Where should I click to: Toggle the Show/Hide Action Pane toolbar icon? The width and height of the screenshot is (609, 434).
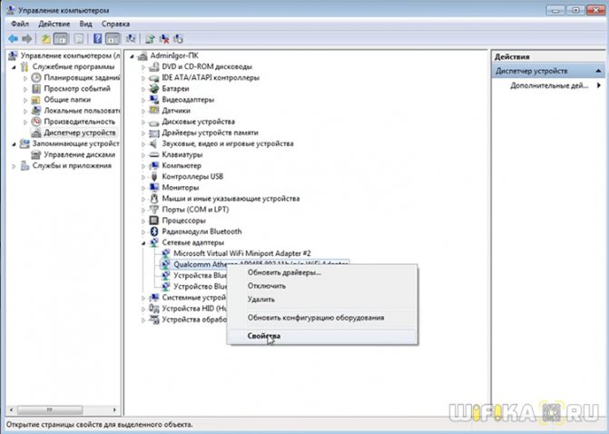coord(113,39)
